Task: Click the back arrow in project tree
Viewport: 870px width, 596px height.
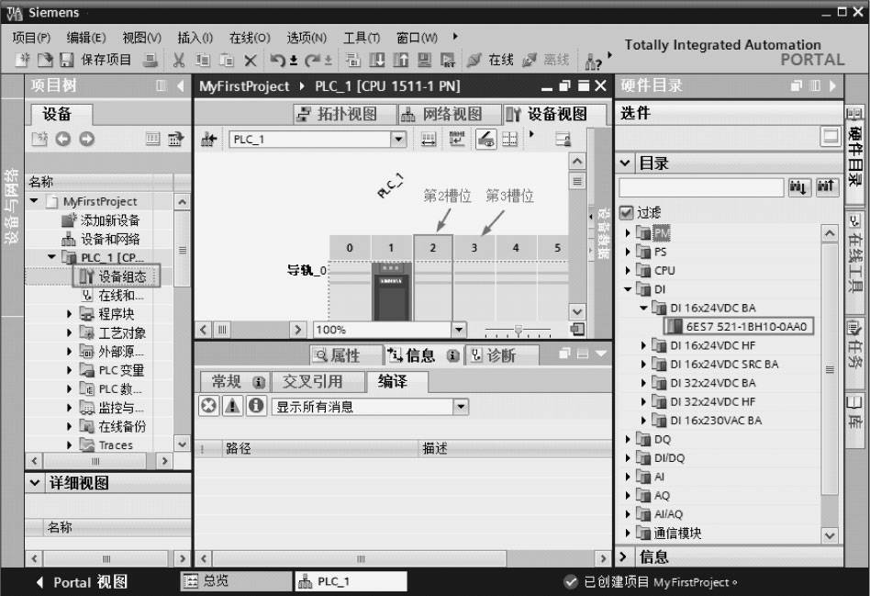Action: (63, 139)
